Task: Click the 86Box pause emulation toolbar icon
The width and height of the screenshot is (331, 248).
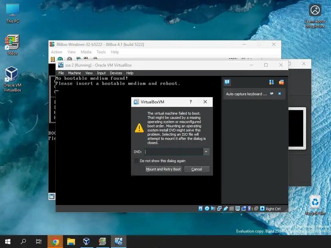Action: point(53,59)
